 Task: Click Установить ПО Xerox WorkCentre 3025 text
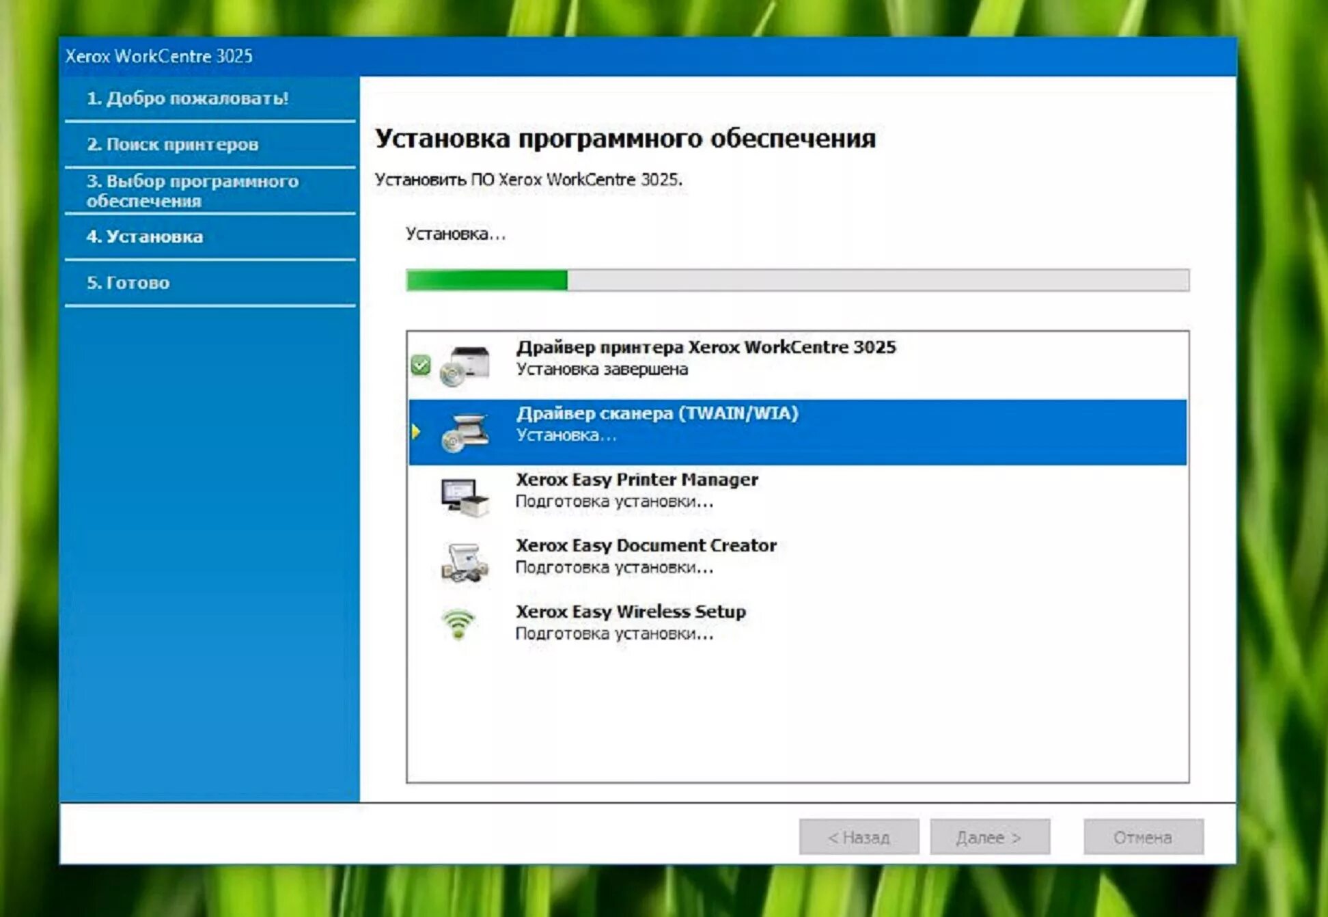[x=528, y=180]
